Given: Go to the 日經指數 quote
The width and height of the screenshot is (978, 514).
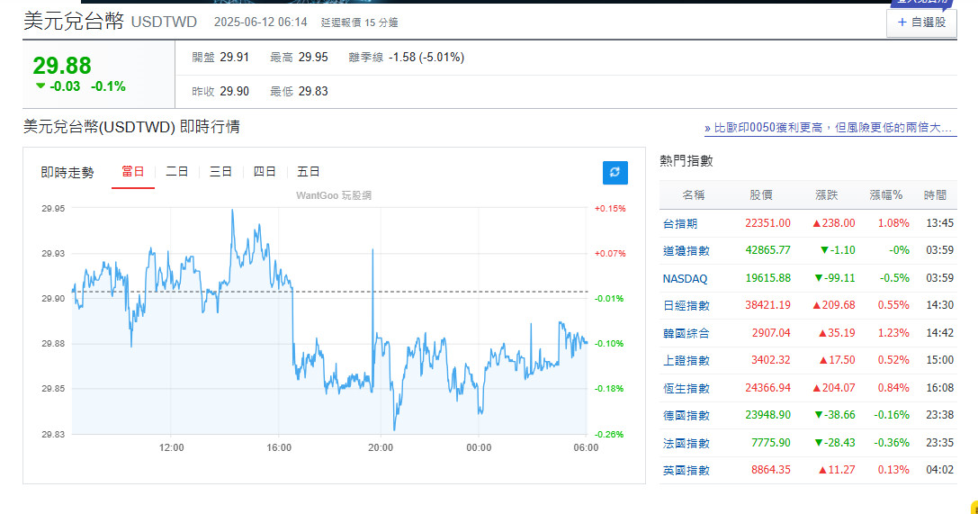Looking at the screenshot, I should pyautogui.click(x=686, y=305).
